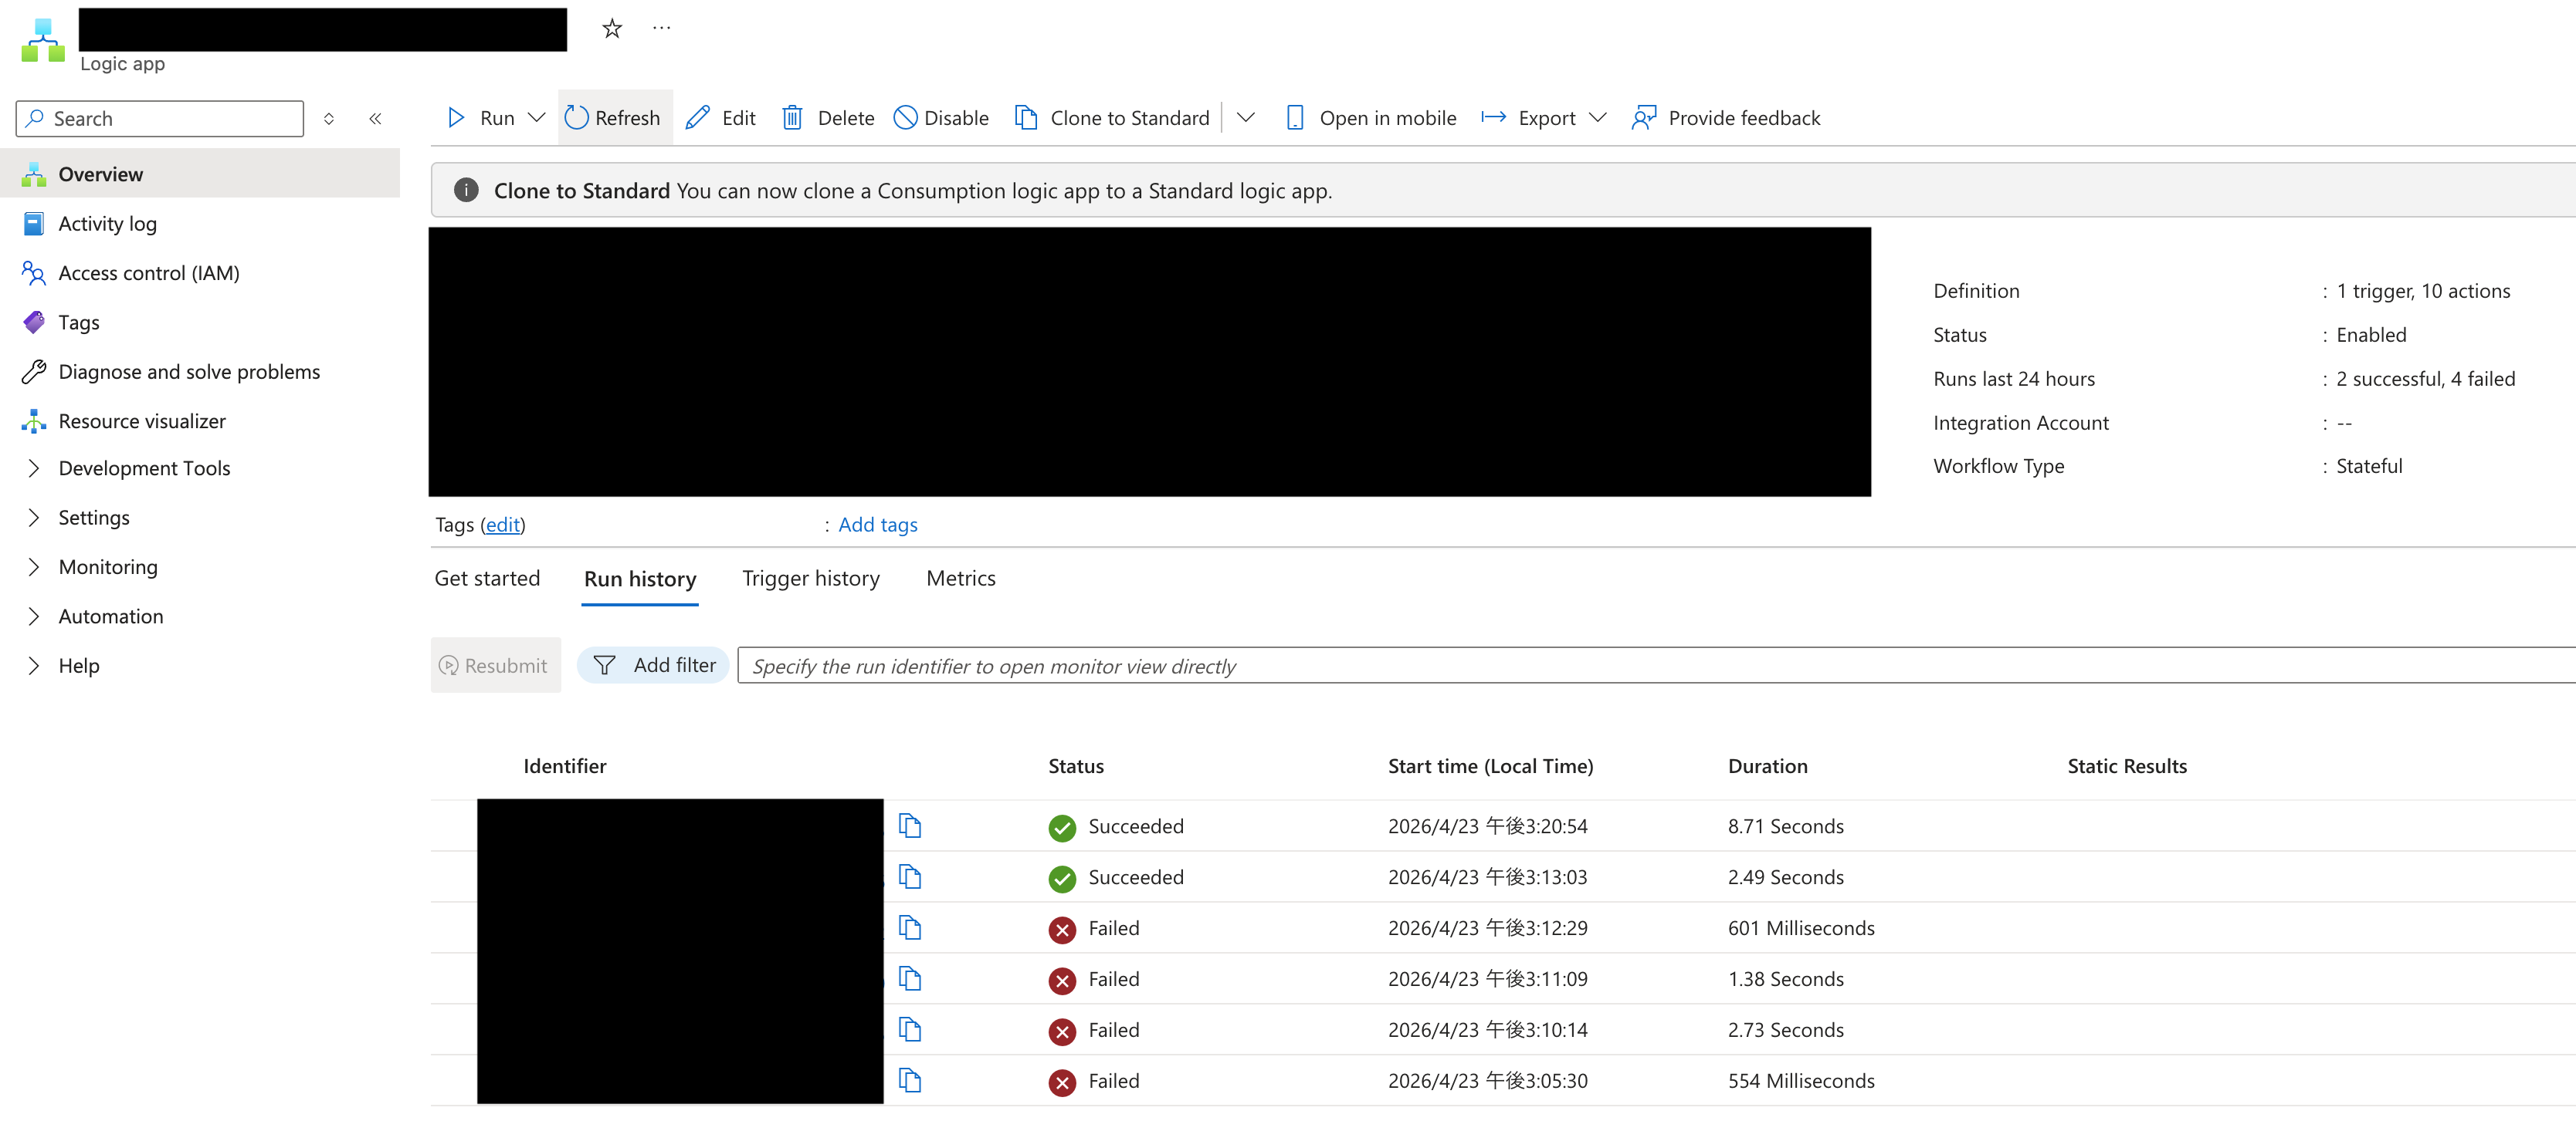Collapse the left navigation with double chevron
This screenshot has height=1148, width=2576.
pos(375,119)
